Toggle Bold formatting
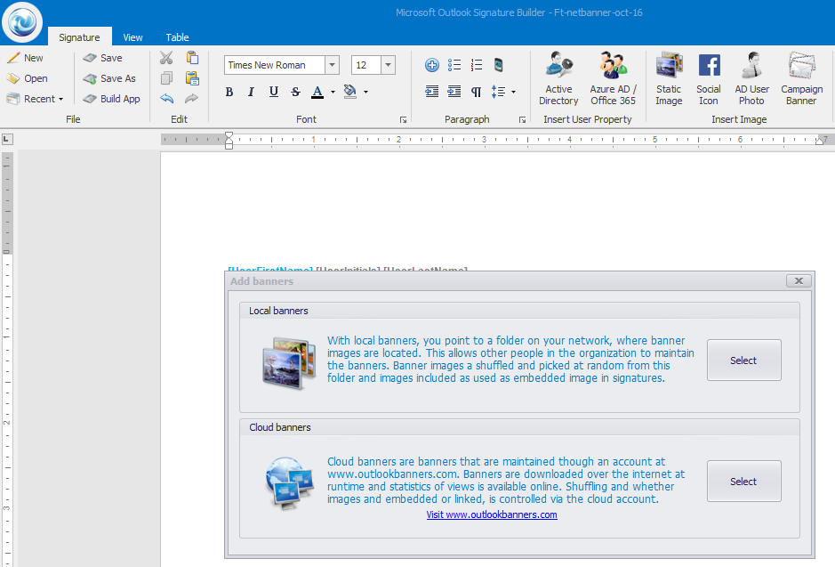 click(229, 92)
